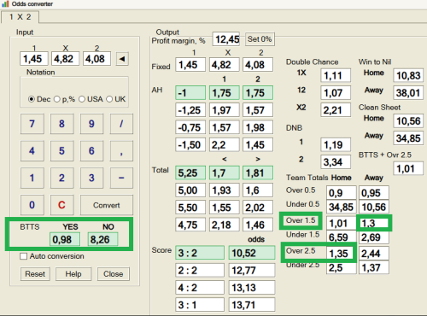
Task: Tap keypad digit 9
Action: [91, 124]
